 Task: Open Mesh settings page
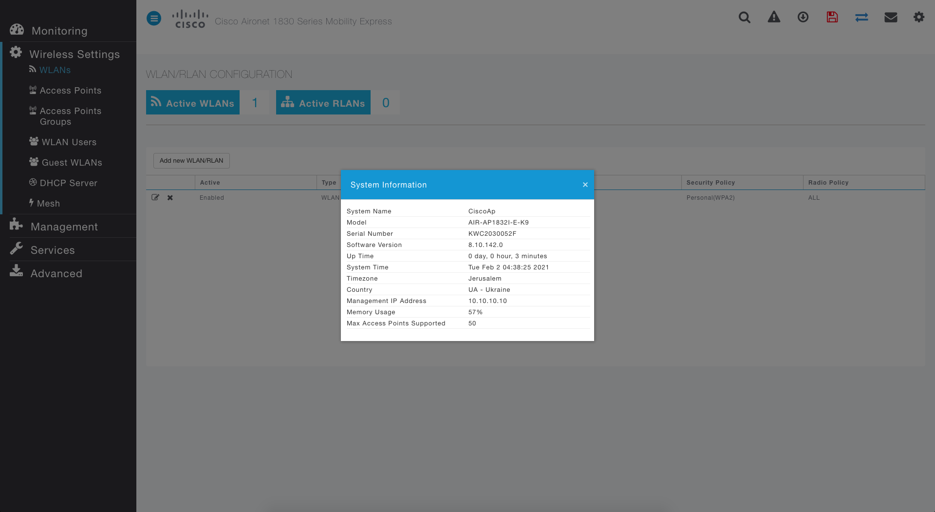tap(48, 204)
